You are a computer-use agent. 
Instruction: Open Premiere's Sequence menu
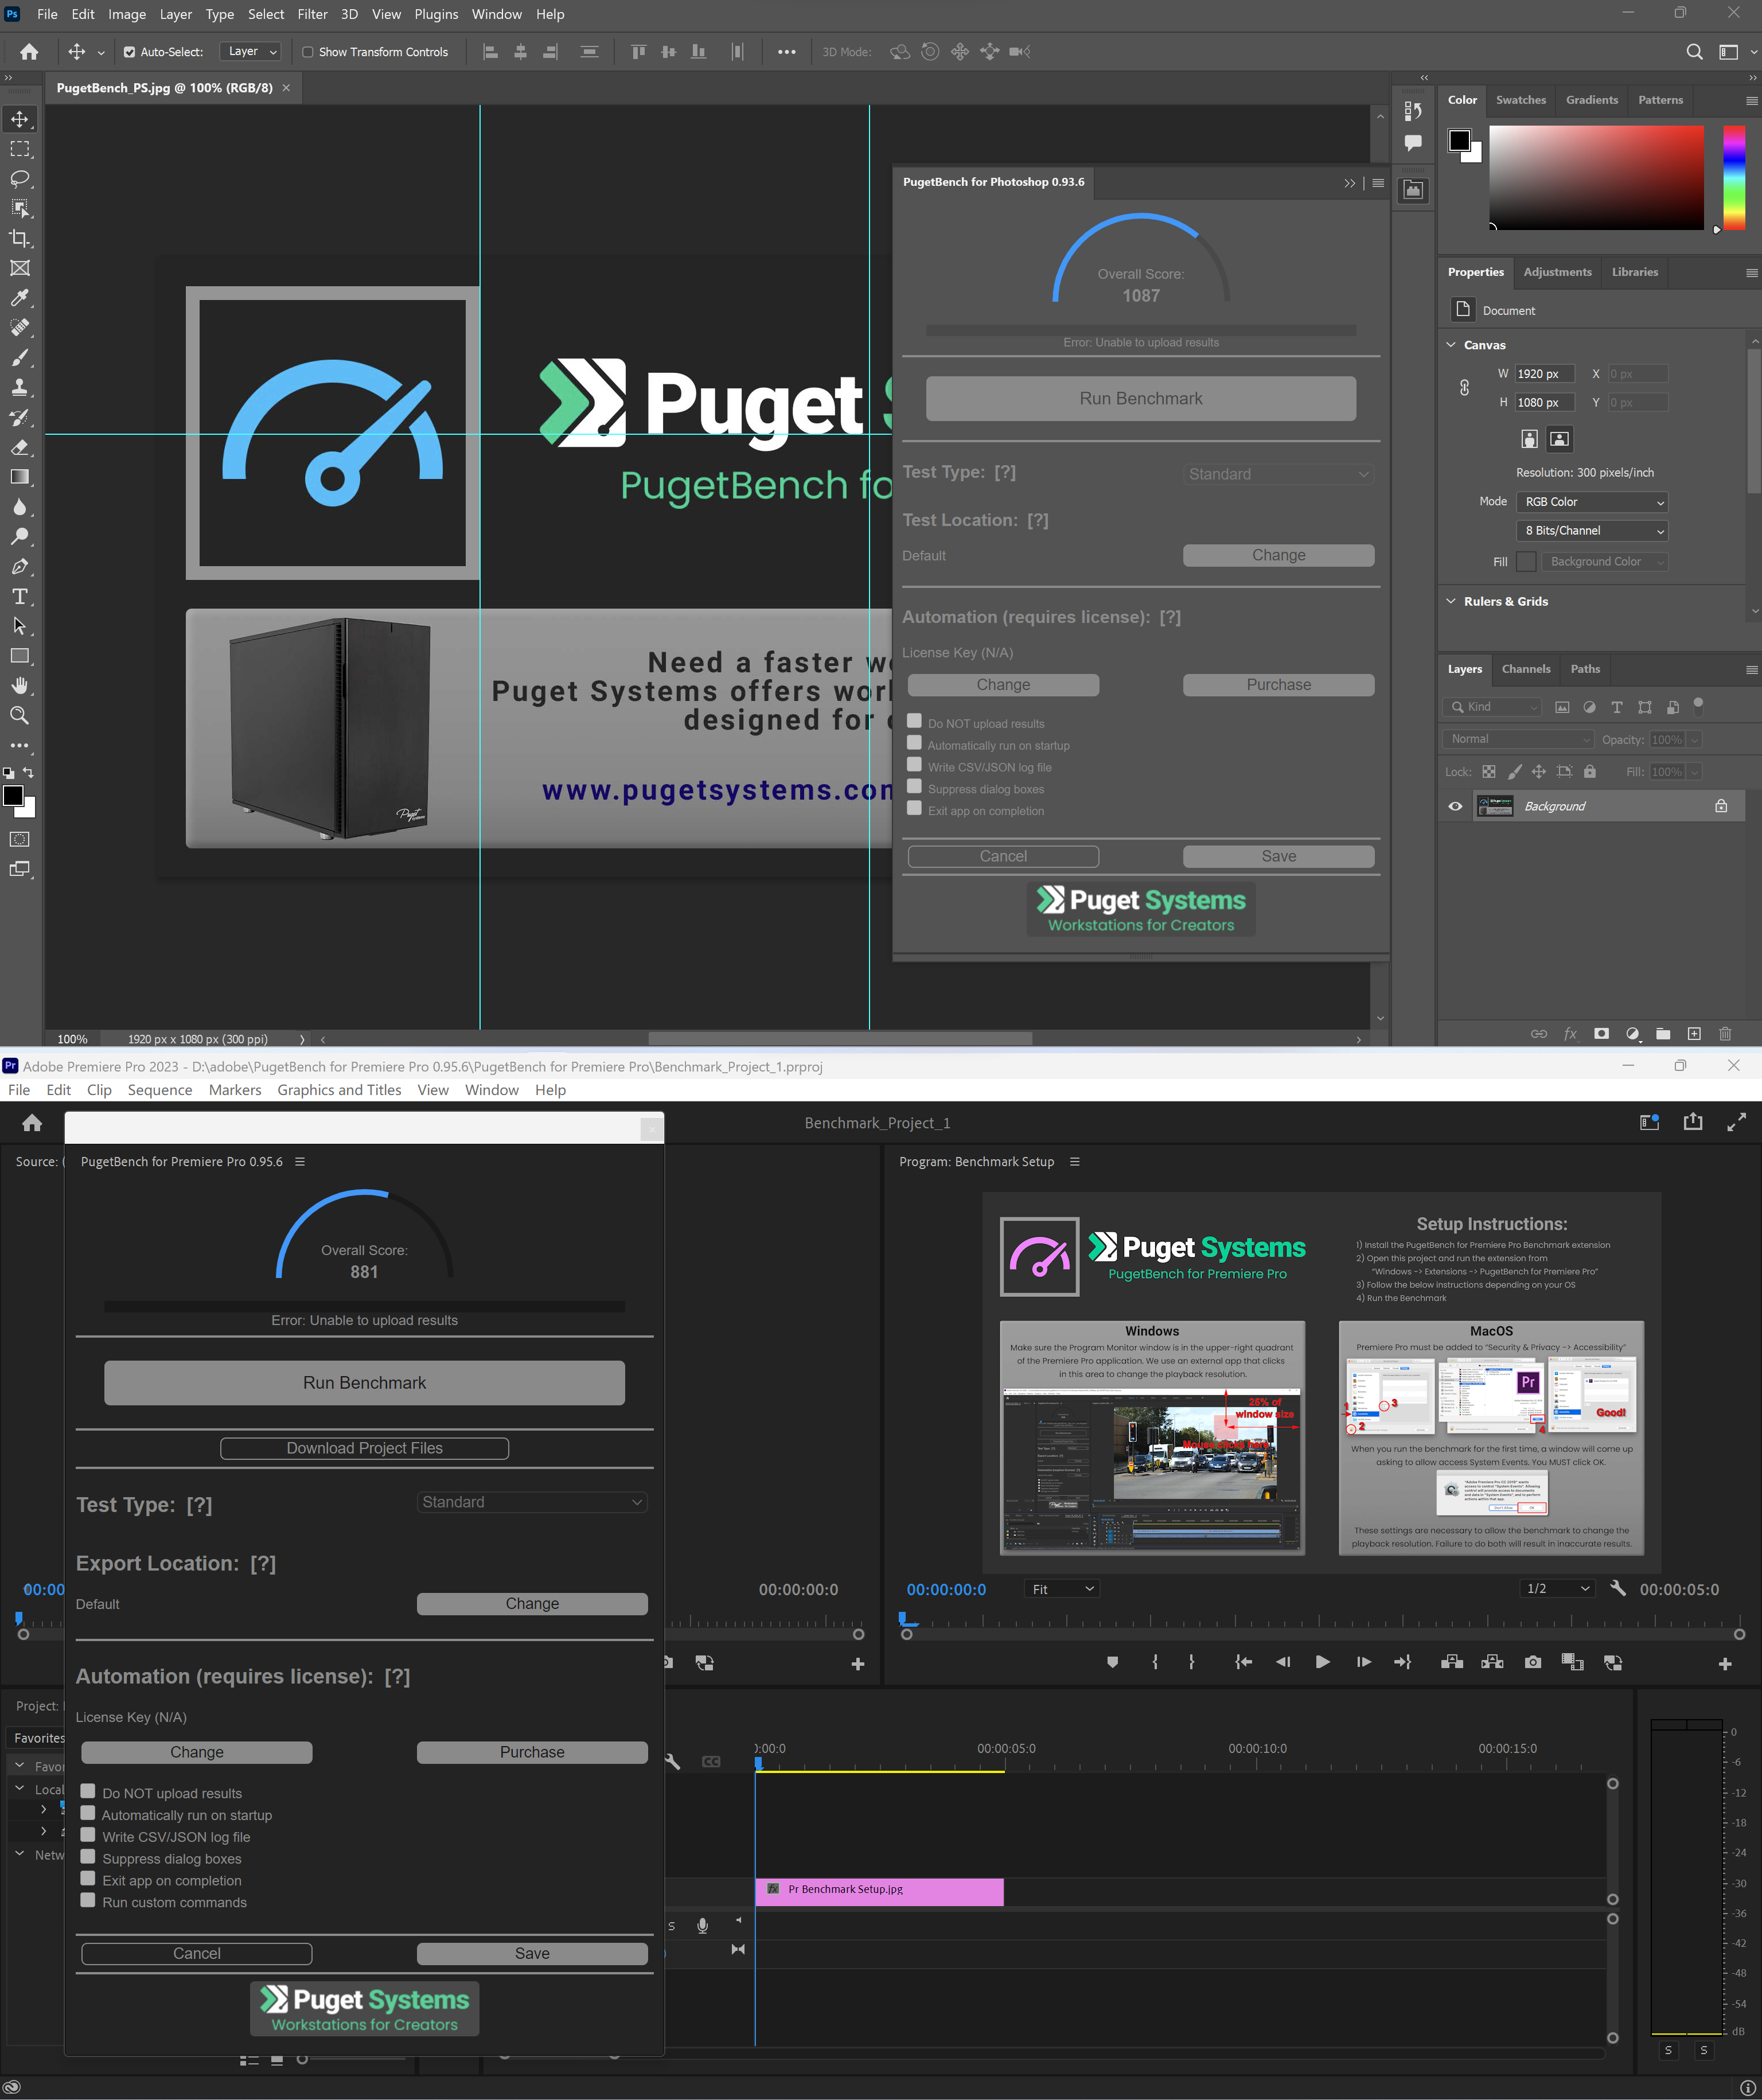(160, 1090)
